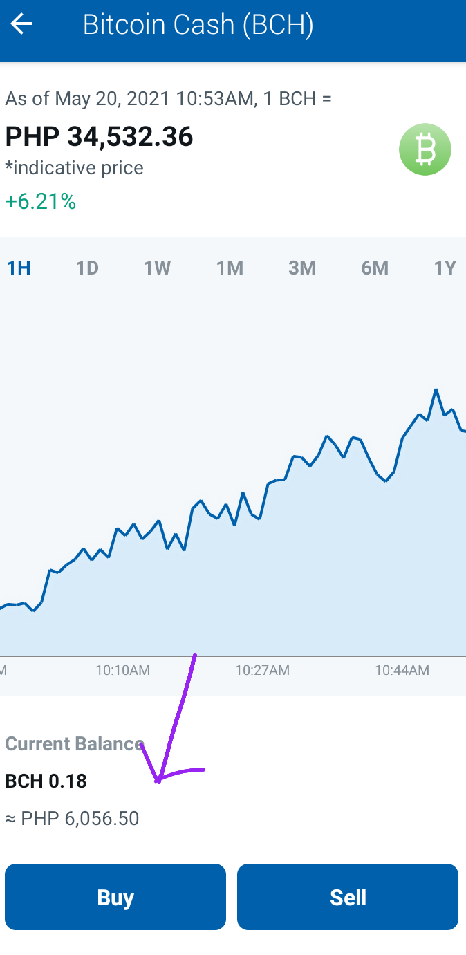Tap the highest peak on the price chart

coord(436,390)
